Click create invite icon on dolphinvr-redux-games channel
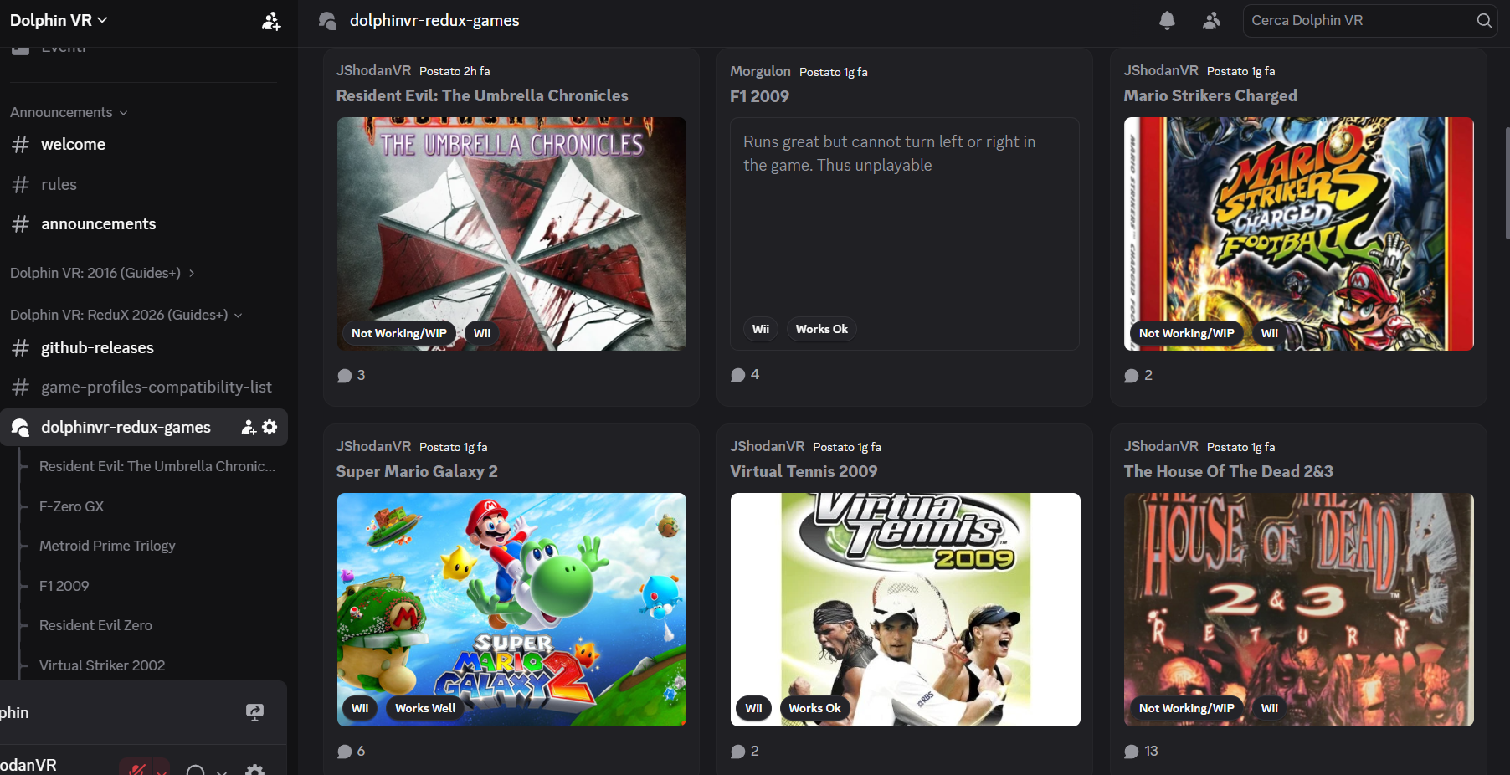The width and height of the screenshot is (1510, 775). (x=249, y=427)
